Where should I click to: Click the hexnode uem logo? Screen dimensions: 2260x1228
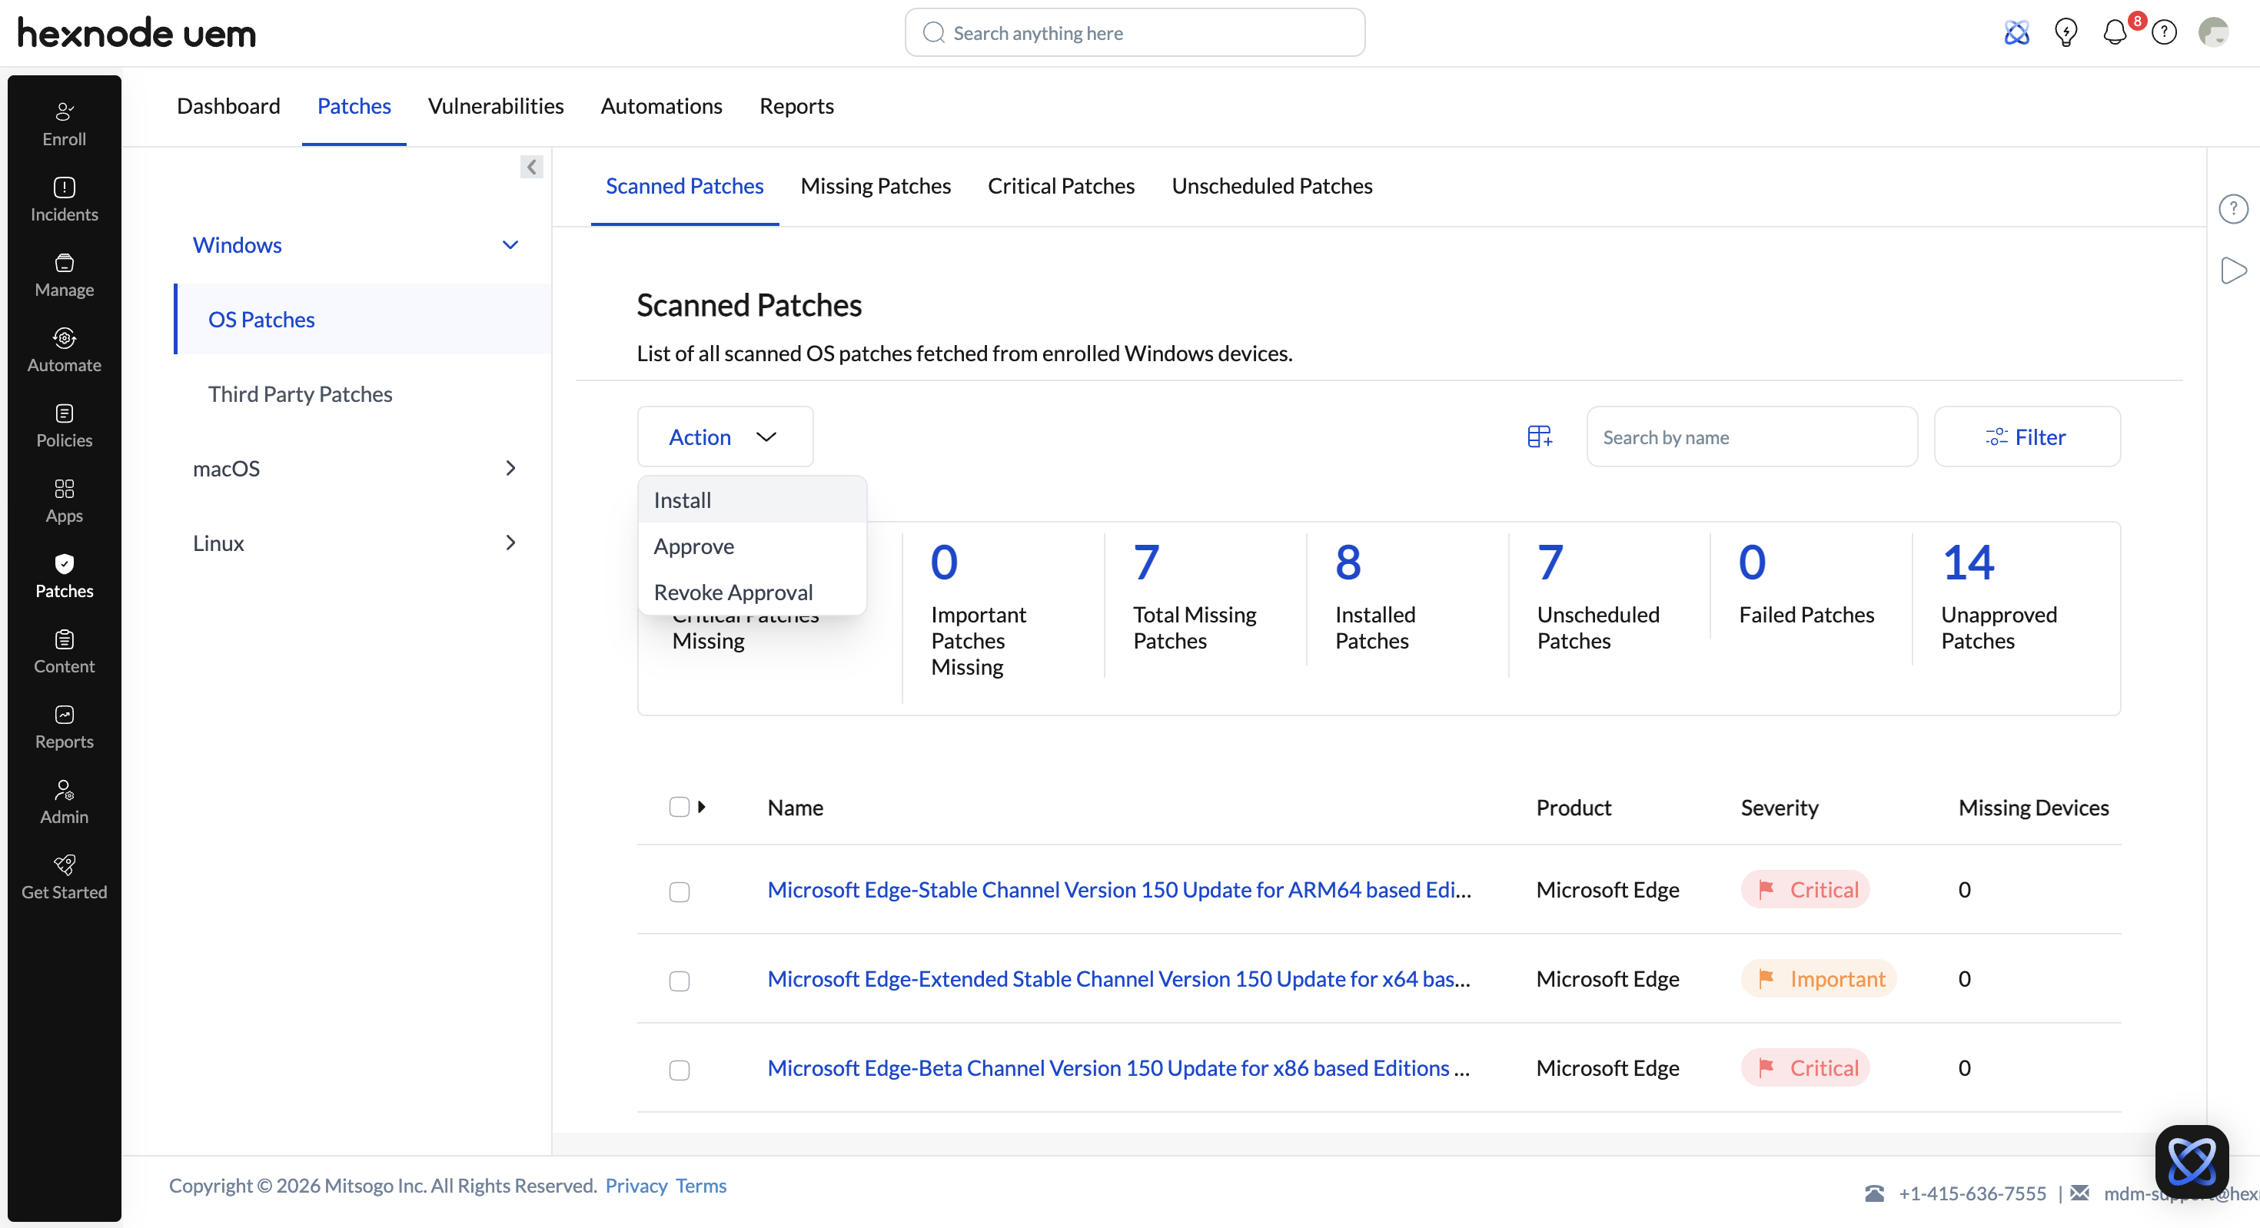137,33
